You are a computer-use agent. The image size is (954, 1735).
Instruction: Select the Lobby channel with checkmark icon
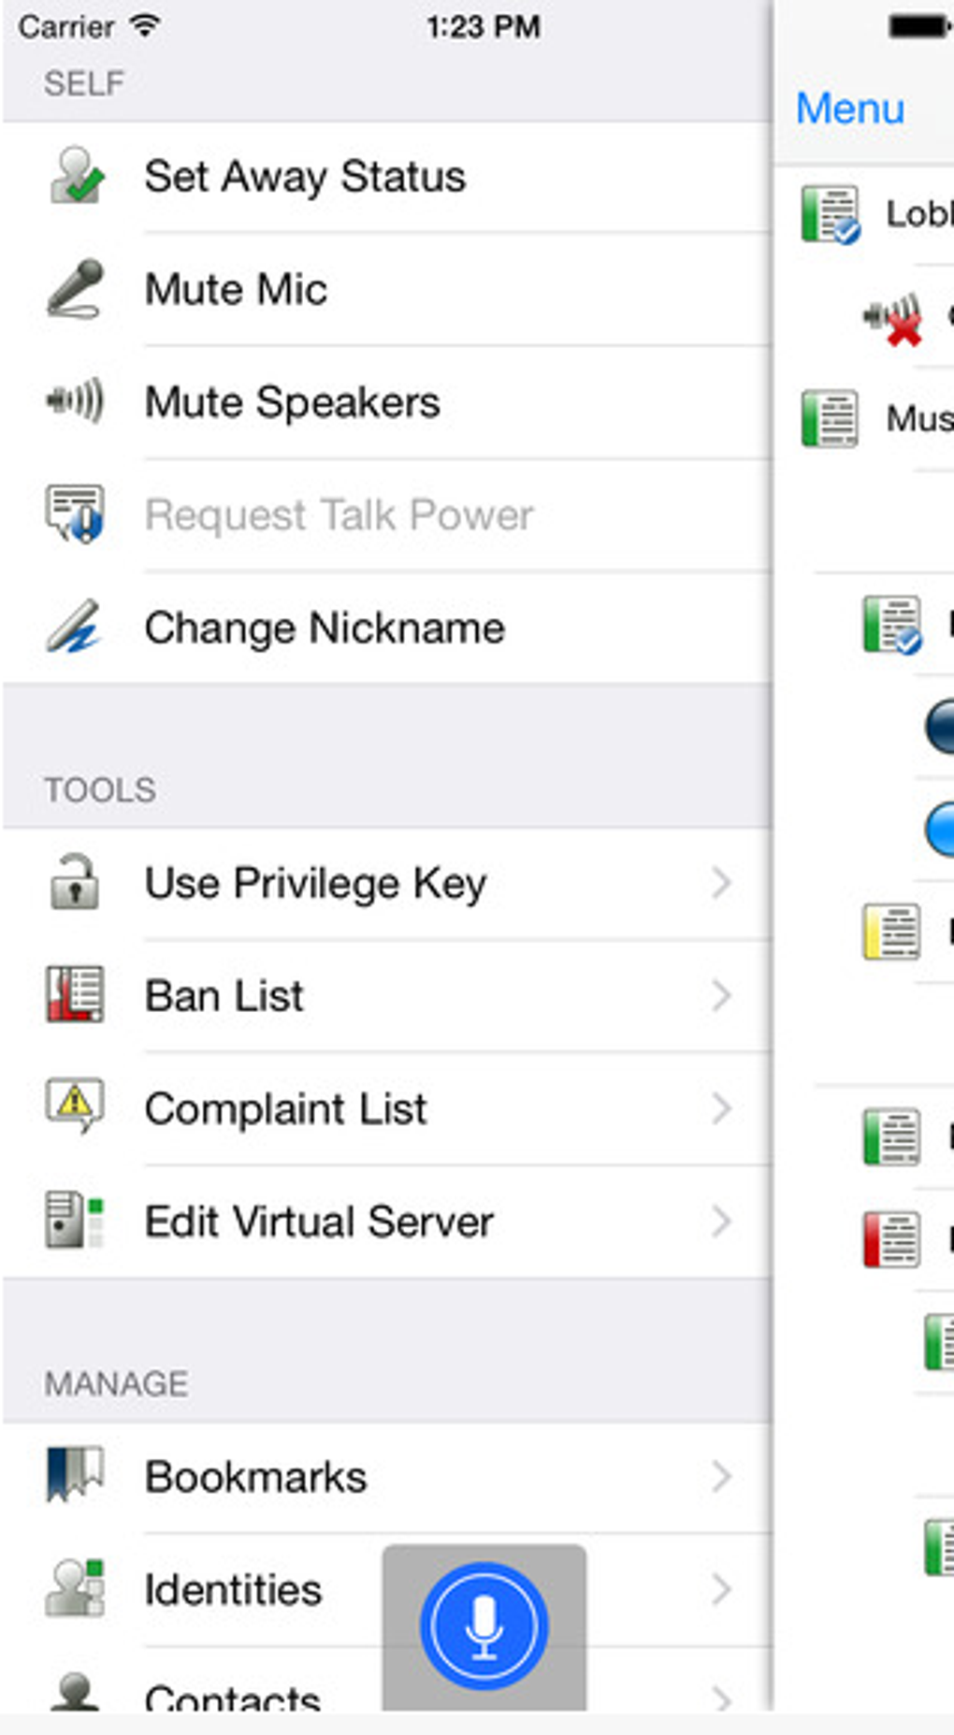(874, 215)
